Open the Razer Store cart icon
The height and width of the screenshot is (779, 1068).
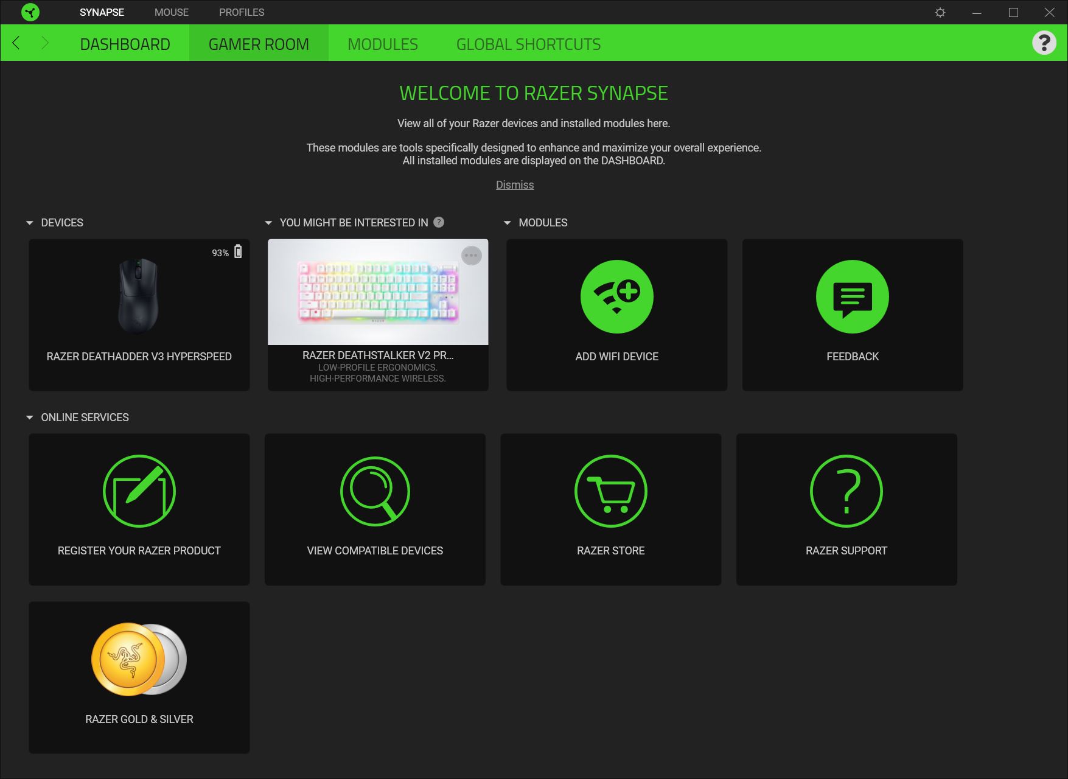coord(610,491)
